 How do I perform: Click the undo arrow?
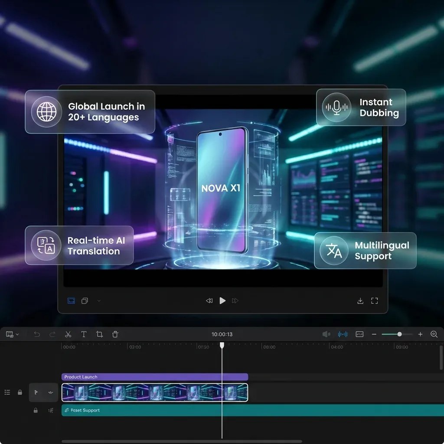tap(37, 334)
